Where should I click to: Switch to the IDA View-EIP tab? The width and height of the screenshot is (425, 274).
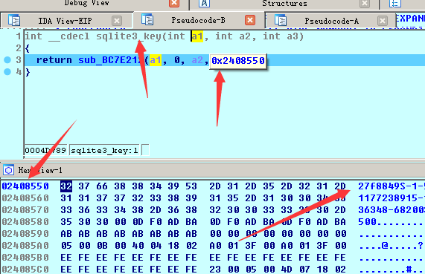coord(65,21)
